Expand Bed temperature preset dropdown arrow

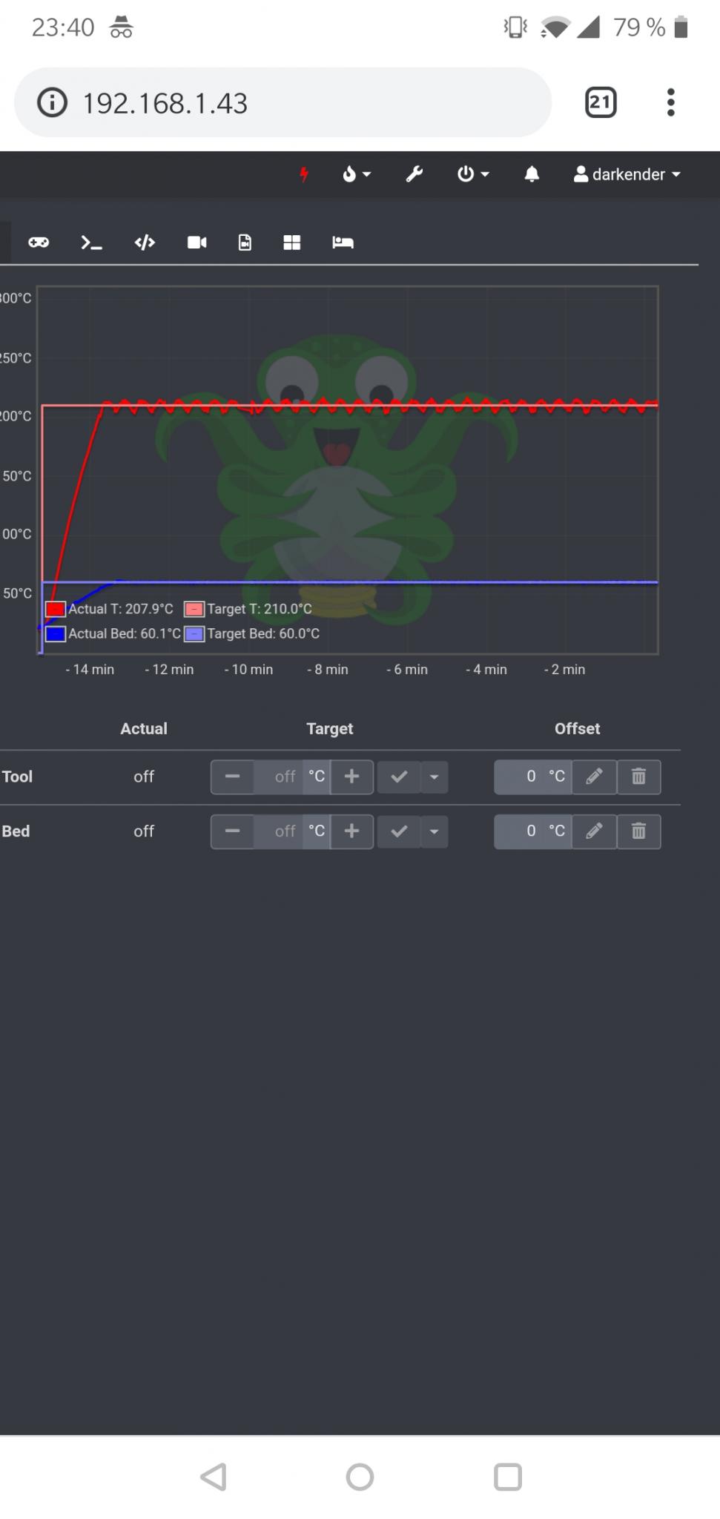point(435,831)
